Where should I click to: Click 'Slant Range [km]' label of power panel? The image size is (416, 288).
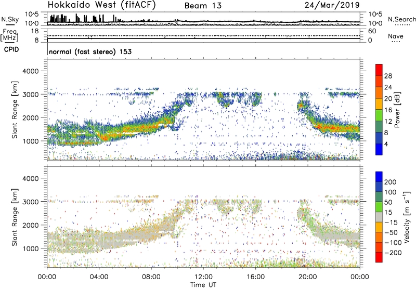[x=15, y=110]
